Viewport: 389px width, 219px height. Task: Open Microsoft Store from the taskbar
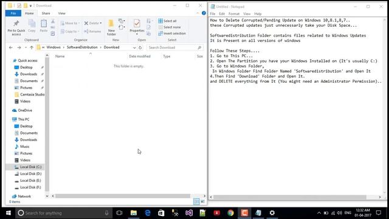[161, 213]
